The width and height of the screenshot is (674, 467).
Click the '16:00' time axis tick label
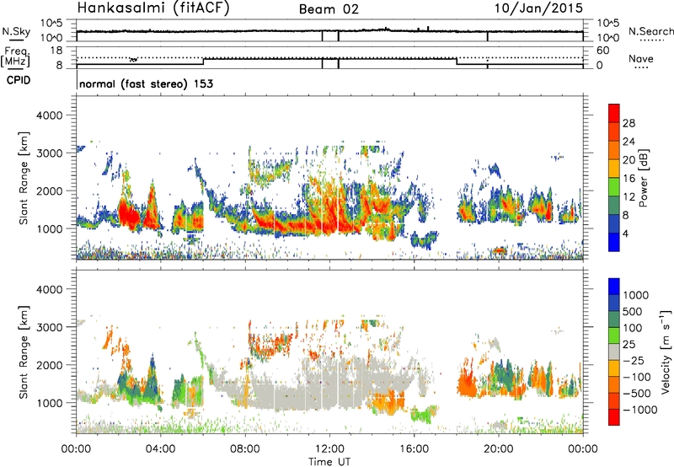[x=414, y=449]
